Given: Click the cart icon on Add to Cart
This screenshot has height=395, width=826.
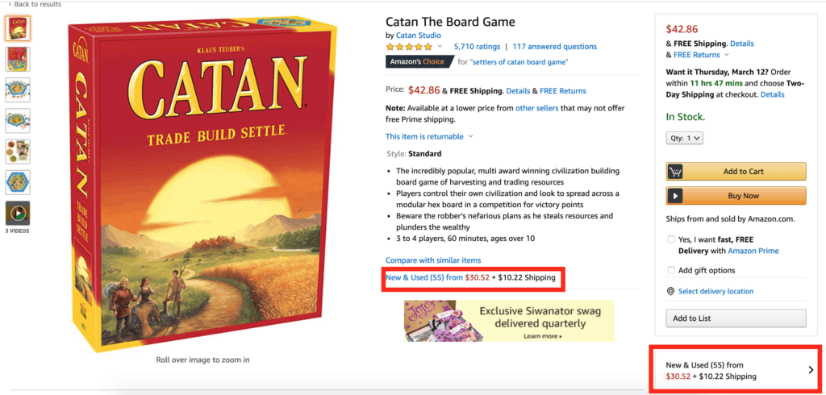Looking at the screenshot, I should point(676,172).
